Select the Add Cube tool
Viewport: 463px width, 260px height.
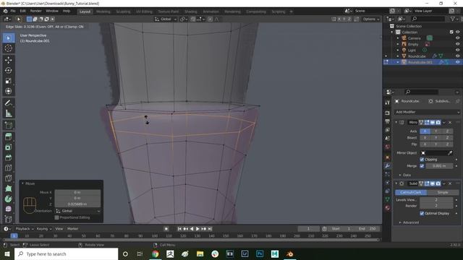8,125
